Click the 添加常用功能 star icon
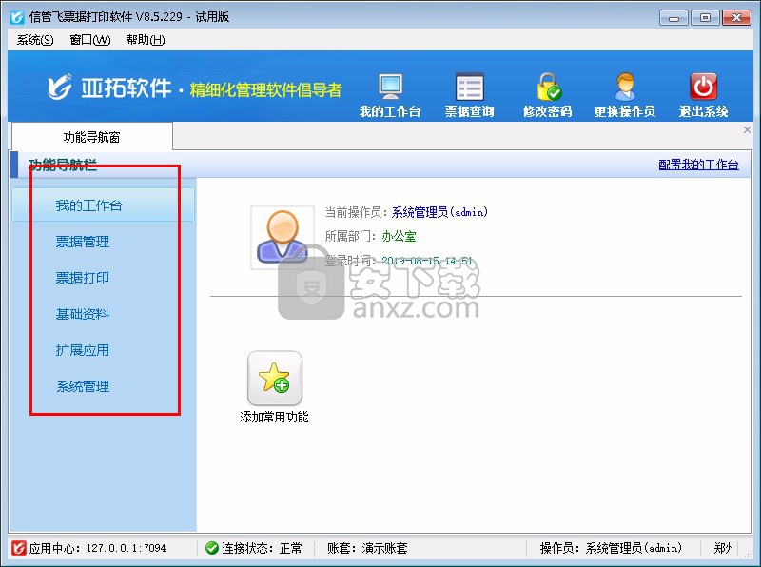Viewport: 761px width, 567px height. click(x=275, y=379)
